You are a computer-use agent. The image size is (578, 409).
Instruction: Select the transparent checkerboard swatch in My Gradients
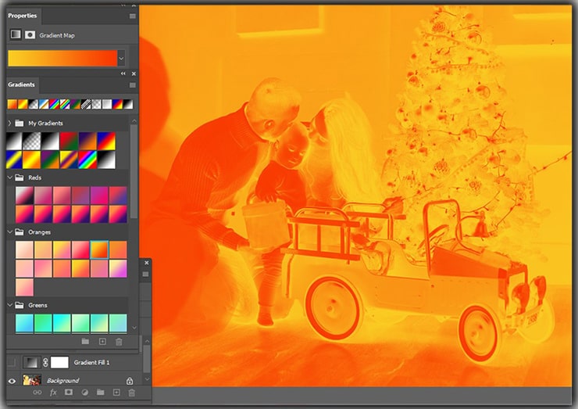pos(32,141)
